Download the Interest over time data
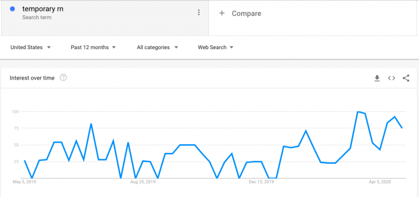The width and height of the screenshot is (419, 197). click(377, 78)
